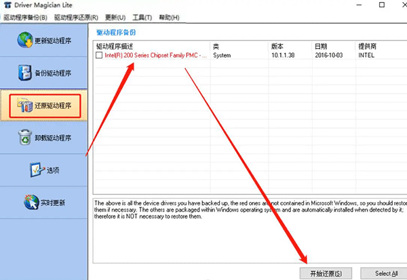Open the 更新(U) menu
This screenshot has width=407, height=280.
[x=115, y=17]
